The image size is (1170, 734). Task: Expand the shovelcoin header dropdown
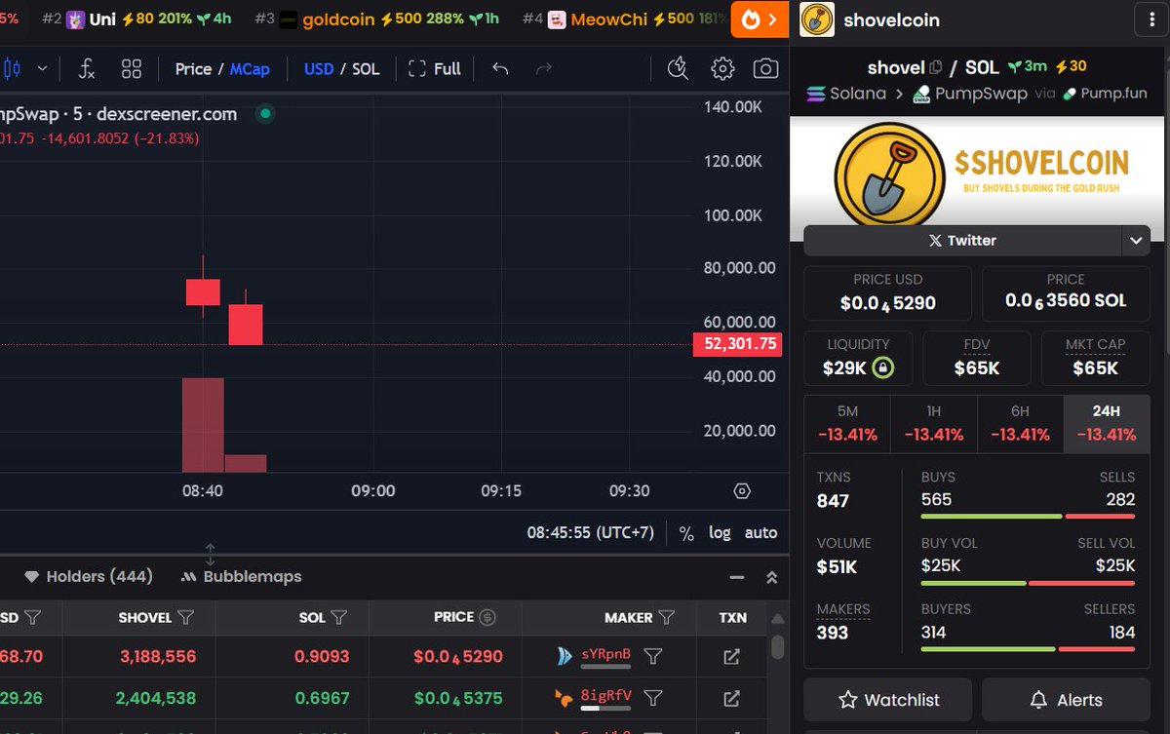pyautogui.click(x=1150, y=20)
